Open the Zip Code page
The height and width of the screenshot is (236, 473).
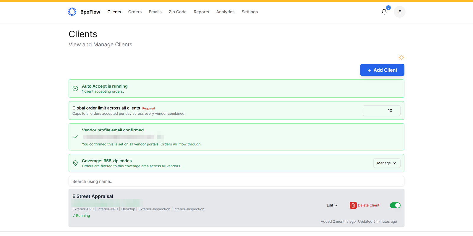[178, 12]
